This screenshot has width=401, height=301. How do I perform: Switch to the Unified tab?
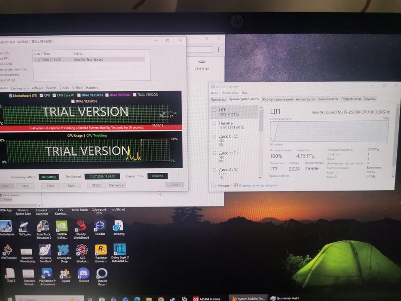77,88
